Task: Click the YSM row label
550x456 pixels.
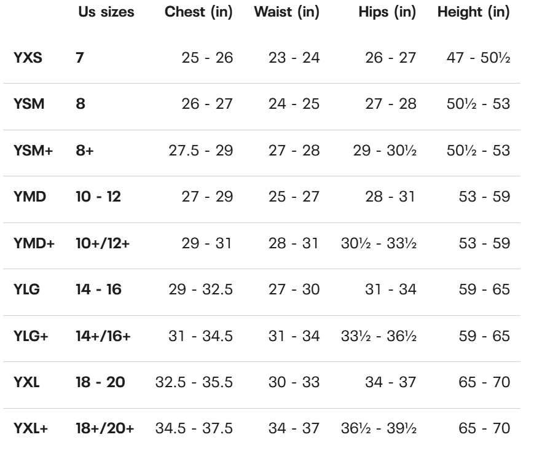Action: pos(29,104)
